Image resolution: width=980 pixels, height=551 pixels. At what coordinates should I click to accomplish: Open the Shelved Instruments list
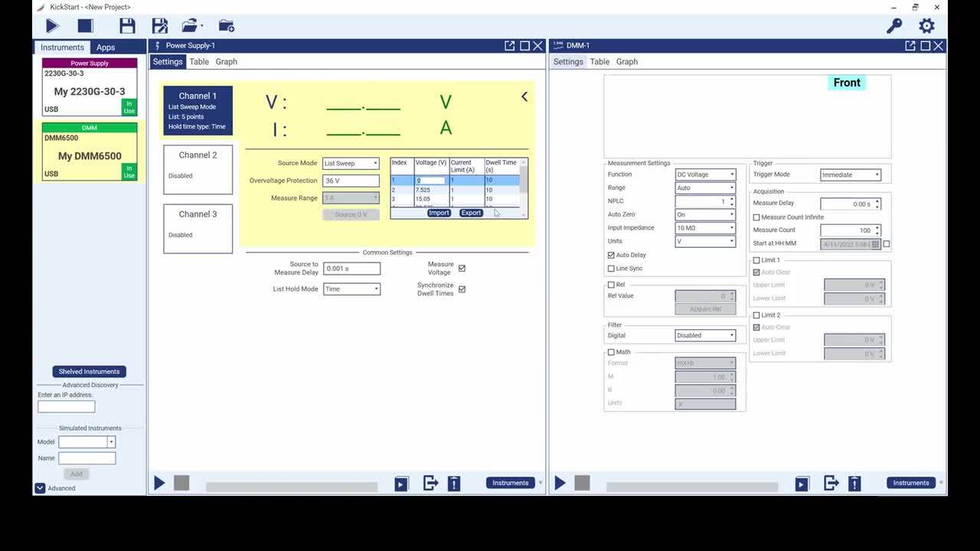(x=89, y=371)
